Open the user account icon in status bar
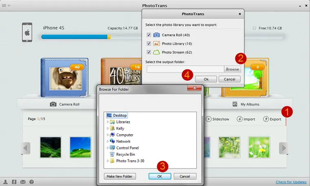The height and width of the screenshot is (186, 310). click(x=6, y=182)
